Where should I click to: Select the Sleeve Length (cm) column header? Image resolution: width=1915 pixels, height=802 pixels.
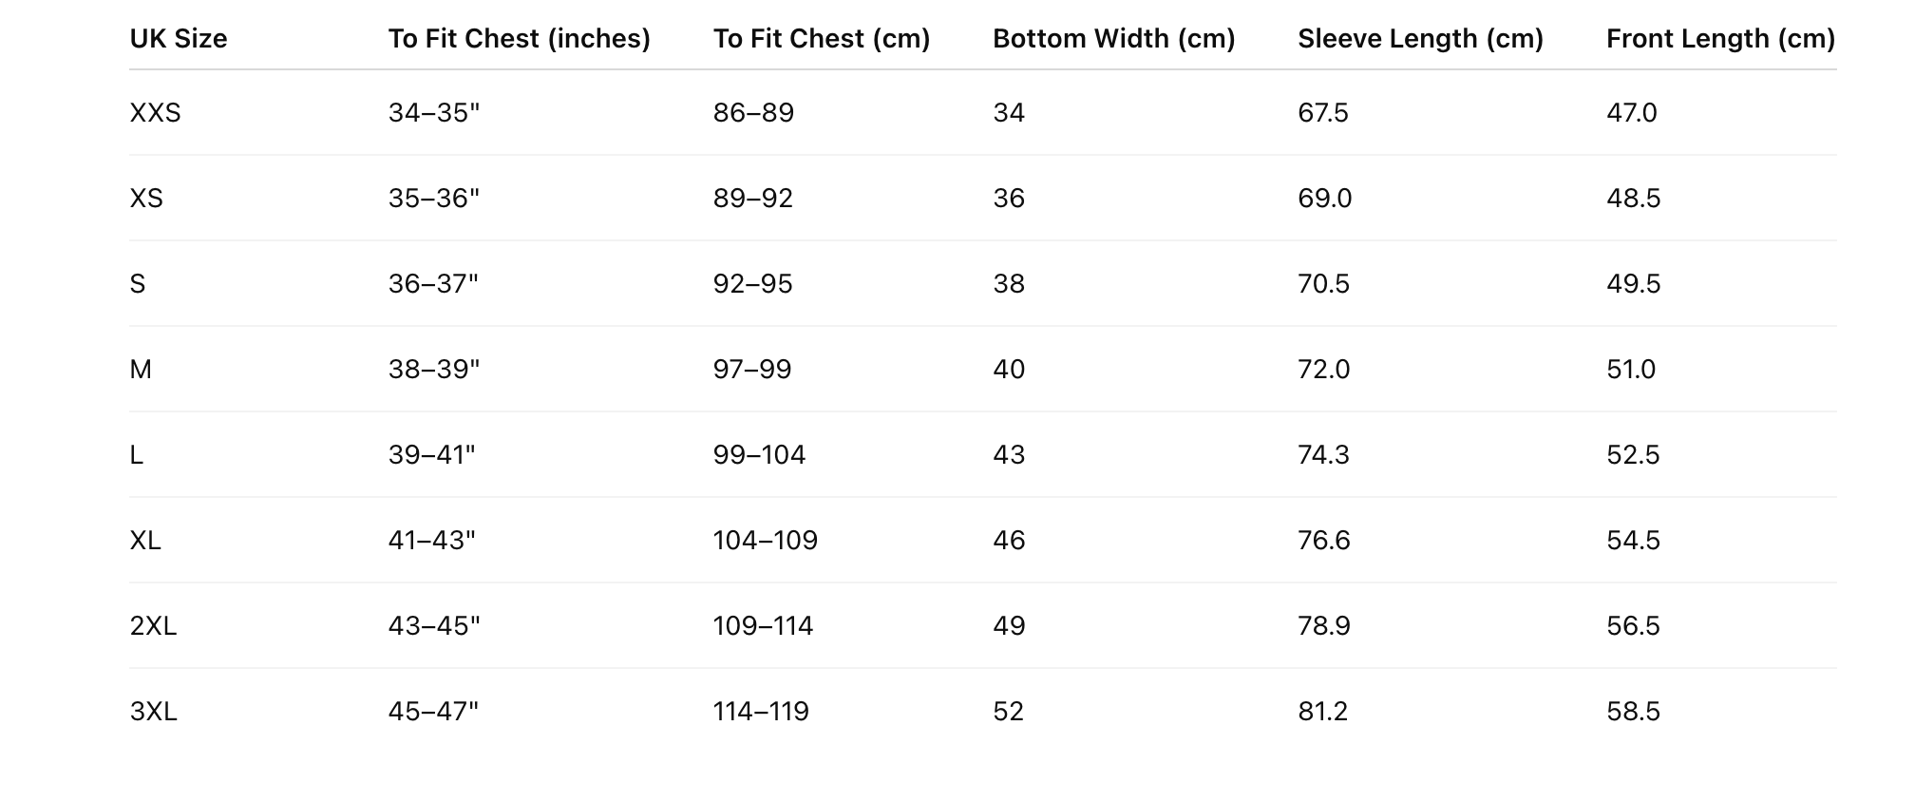(x=1420, y=39)
